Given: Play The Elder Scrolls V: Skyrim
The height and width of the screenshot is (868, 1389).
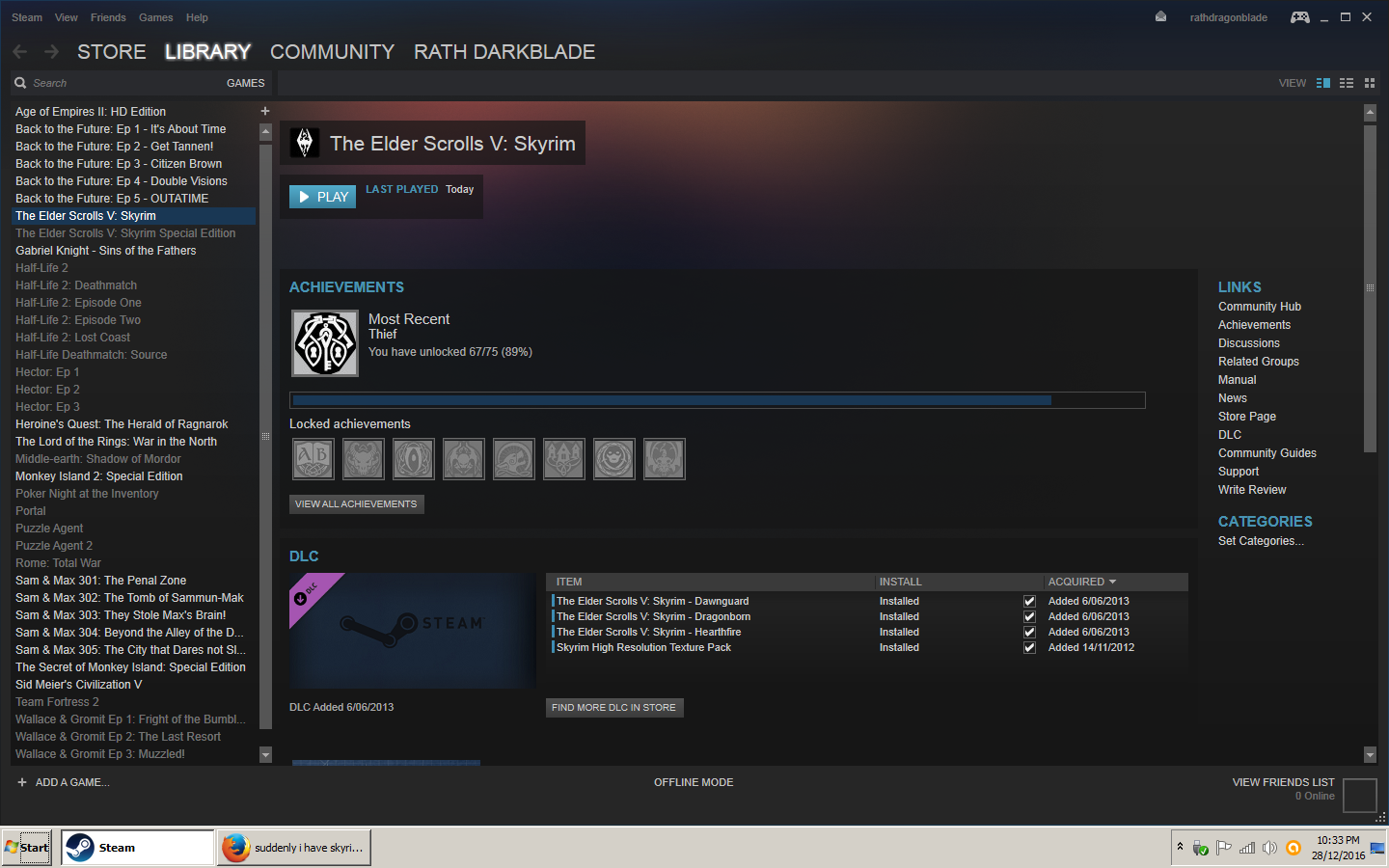Looking at the screenshot, I should 322,197.
